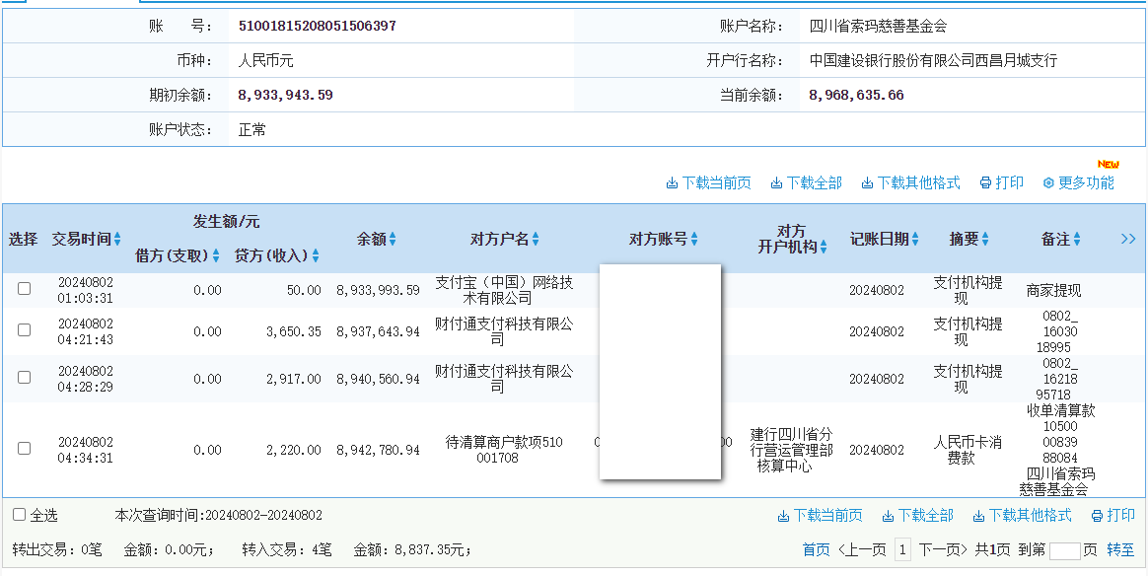Go to 首页 first page
The height and width of the screenshot is (576, 1148).
pos(817,549)
